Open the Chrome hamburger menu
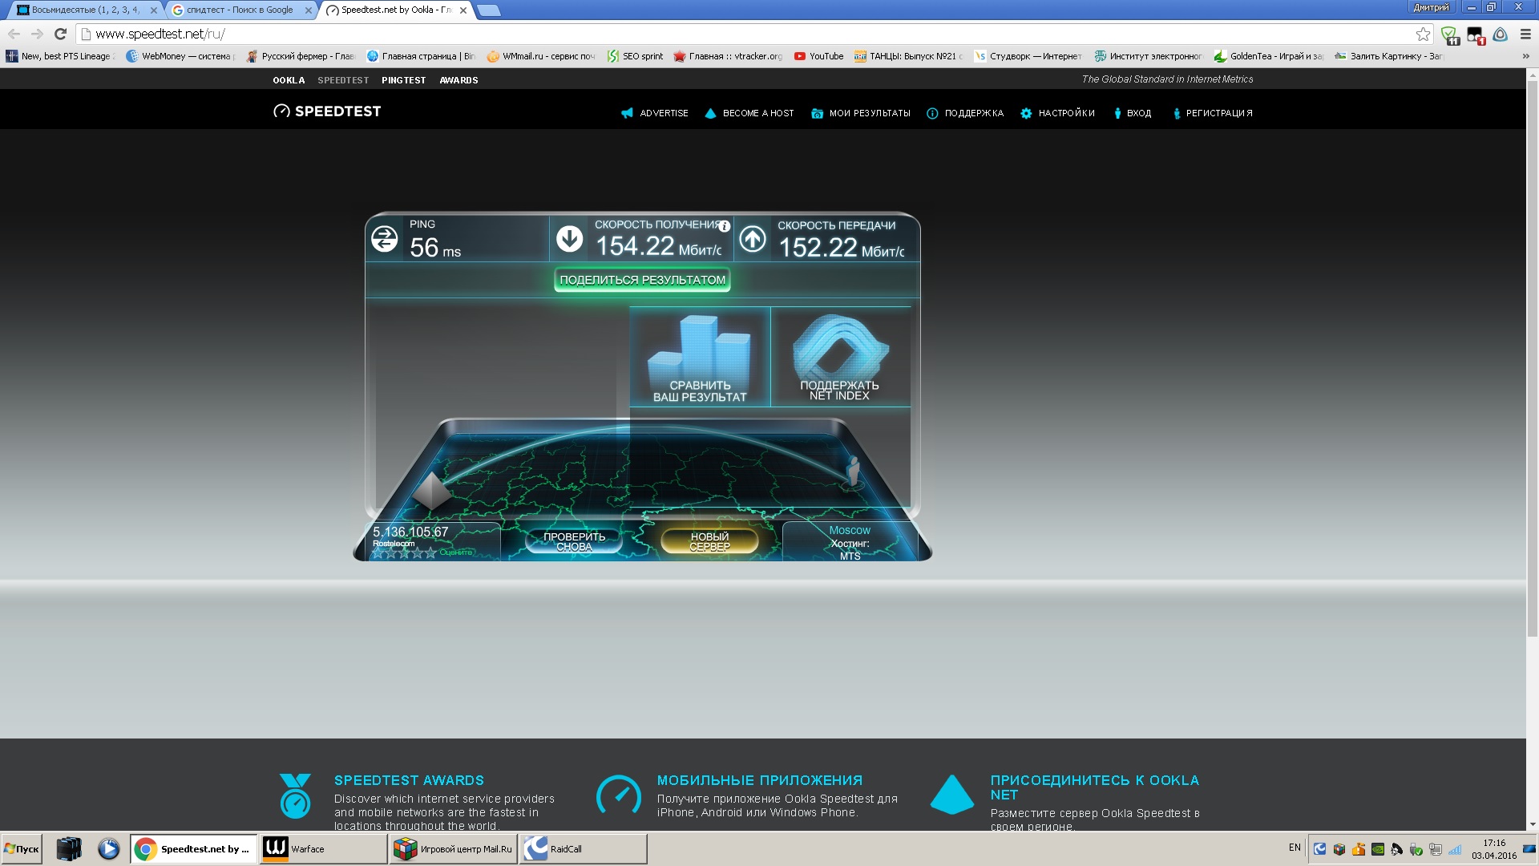Image resolution: width=1539 pixels, height=866 pixels. click(x=1525, y=34)
